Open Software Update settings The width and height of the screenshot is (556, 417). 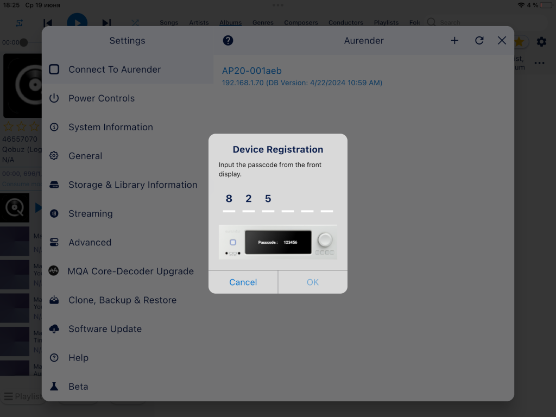tap(128, 328)
